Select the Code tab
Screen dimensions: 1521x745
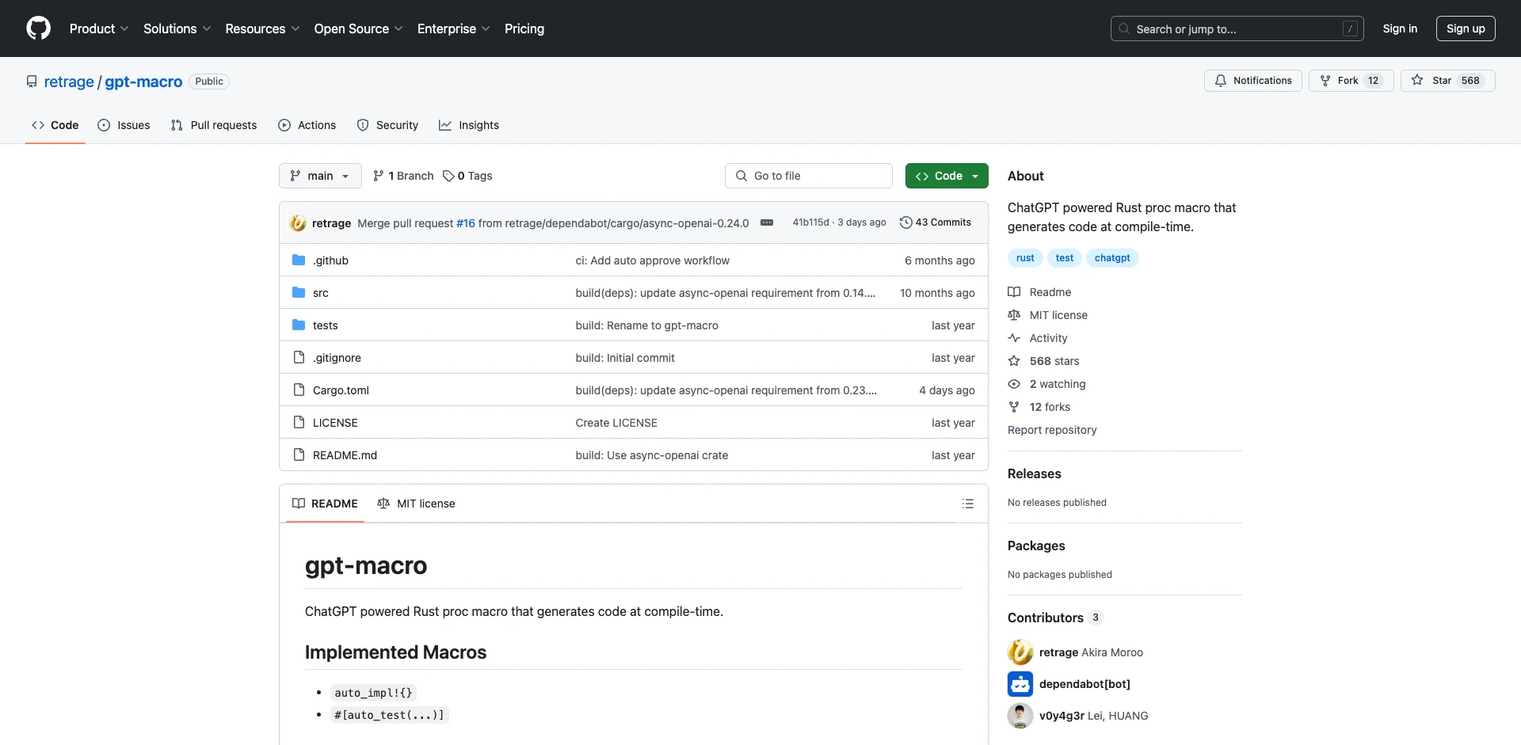pyautogui.click(x=55, y=125)
